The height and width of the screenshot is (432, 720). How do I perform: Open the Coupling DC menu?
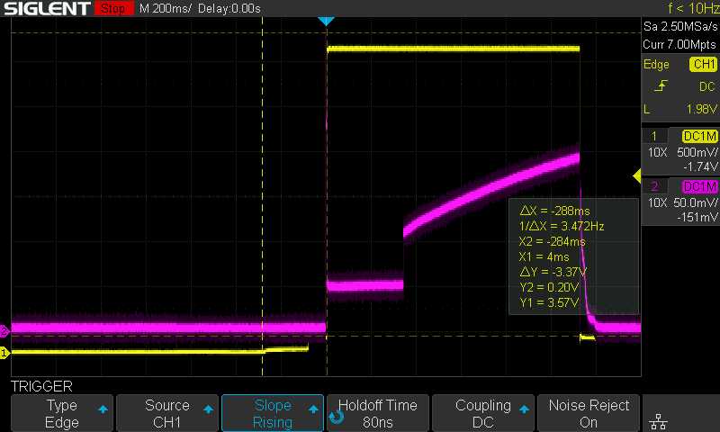pyautogui.click(x=483, y=414)
